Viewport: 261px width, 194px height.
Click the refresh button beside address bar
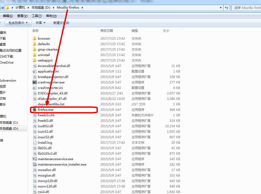point(227,8)
